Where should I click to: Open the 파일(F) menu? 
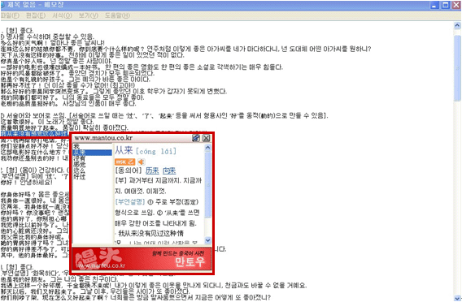click(x=10, y=15)
